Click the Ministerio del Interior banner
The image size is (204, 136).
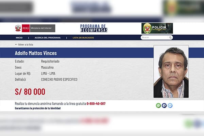point(42,28)
